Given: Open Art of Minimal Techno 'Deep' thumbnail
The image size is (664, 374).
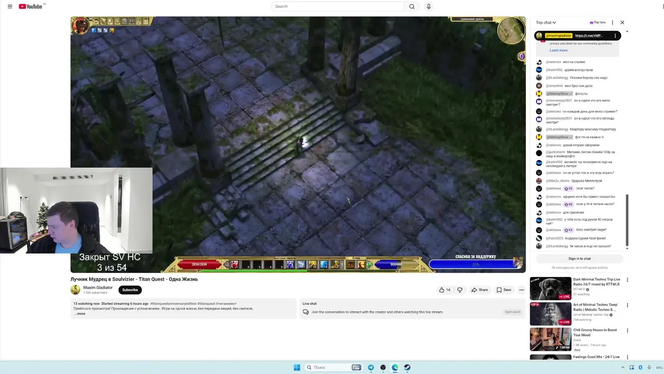Looking at the screenshot, I should [550, 314].
